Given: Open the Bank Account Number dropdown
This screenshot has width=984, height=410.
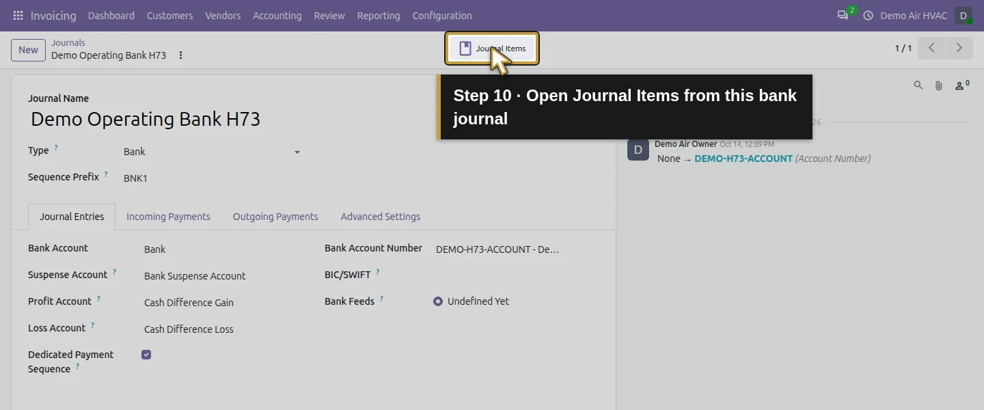Looking at the screenshot, I should coord(499,249).
